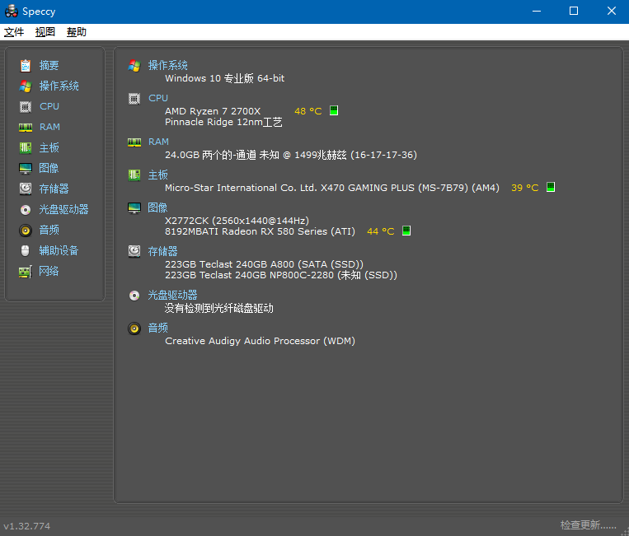Screen dimensions: 629x536
Task: Click the CPU chip icon in sidebar
Action: 26,106
